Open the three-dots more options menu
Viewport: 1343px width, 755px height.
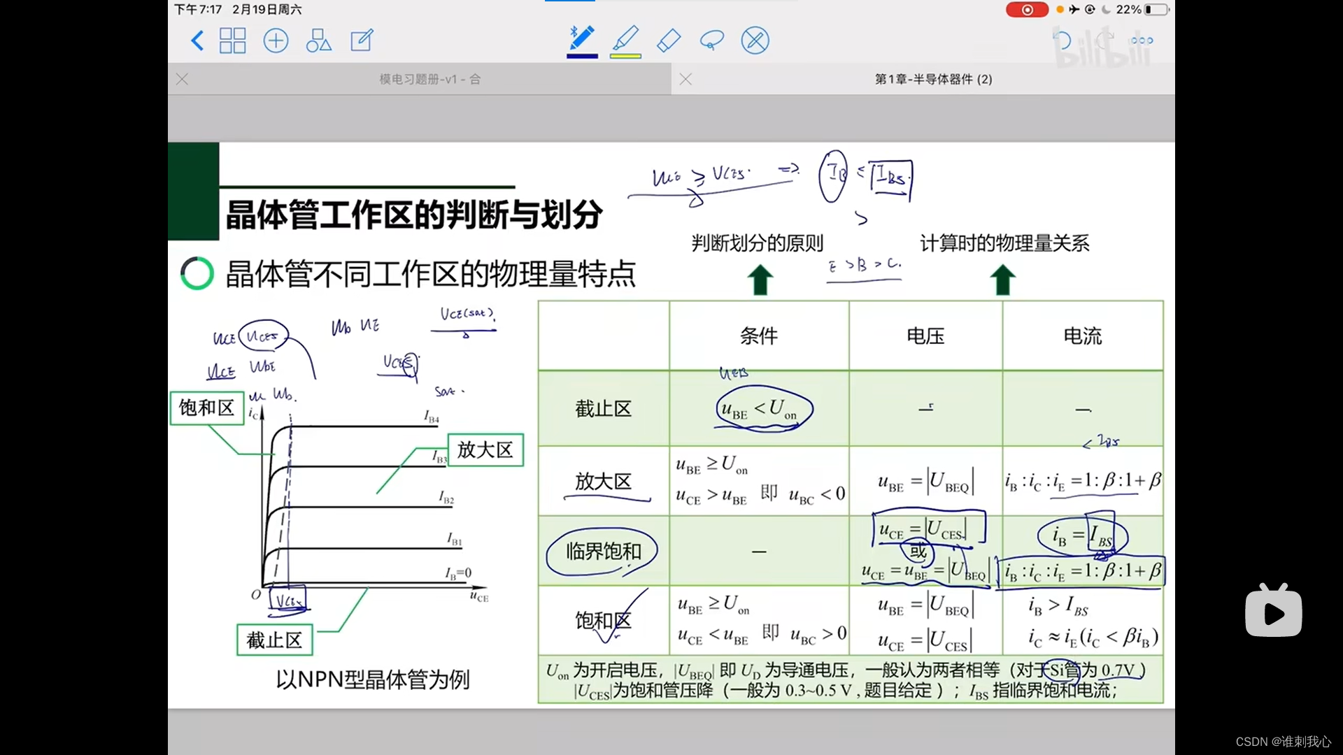1142,41
